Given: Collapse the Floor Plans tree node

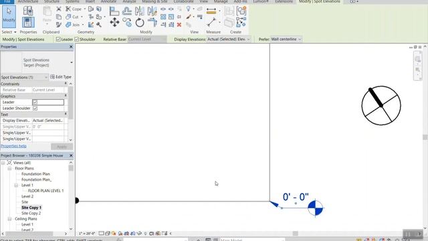Looking at the screenshot, I should click(9, 169).
